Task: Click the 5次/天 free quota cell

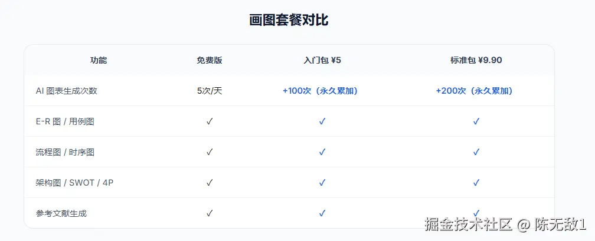Action: tap(210, 91)
